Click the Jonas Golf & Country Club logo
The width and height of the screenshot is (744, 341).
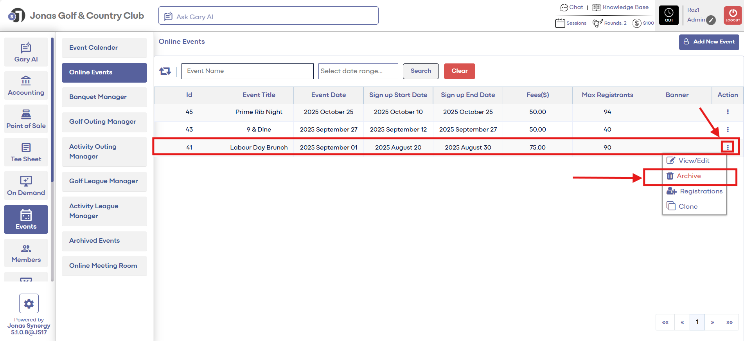coord(16,16)
